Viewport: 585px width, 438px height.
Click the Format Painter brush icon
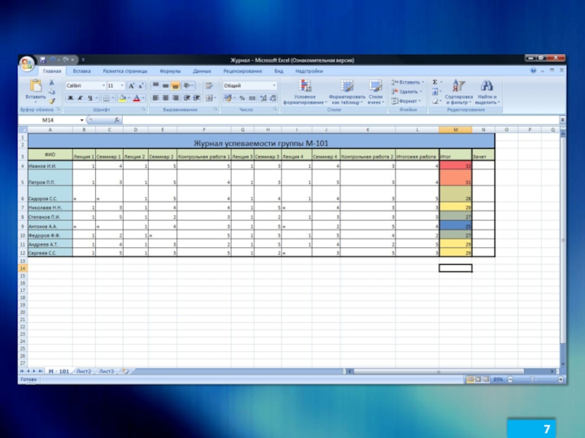click(52, 101)
